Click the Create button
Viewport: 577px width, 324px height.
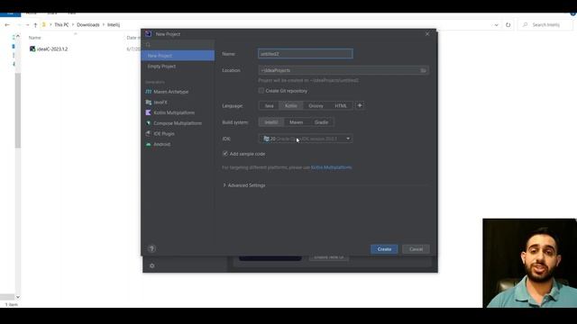(x=384, y=249)
